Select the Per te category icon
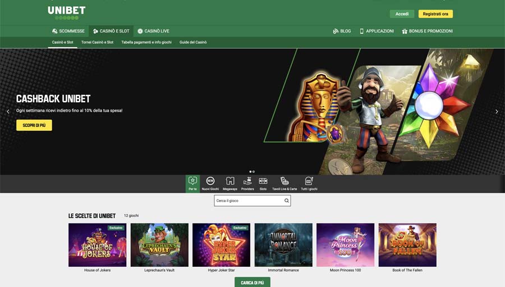Screen dimensions: 505x287 (x=192, y=184)
